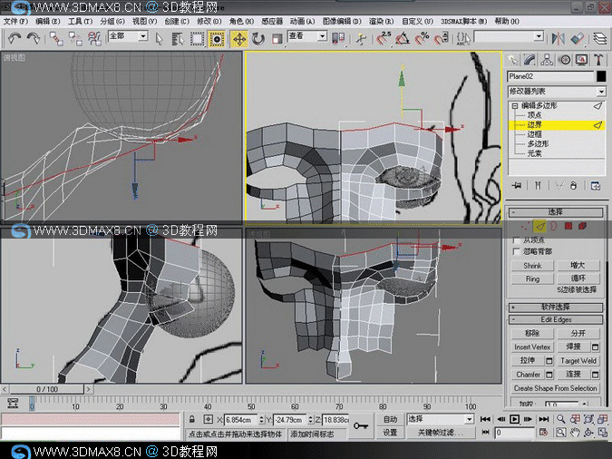The width and height of the screenshot is (612, 459).
Task: Open Select by Name list icon
Action: point(178,39)
